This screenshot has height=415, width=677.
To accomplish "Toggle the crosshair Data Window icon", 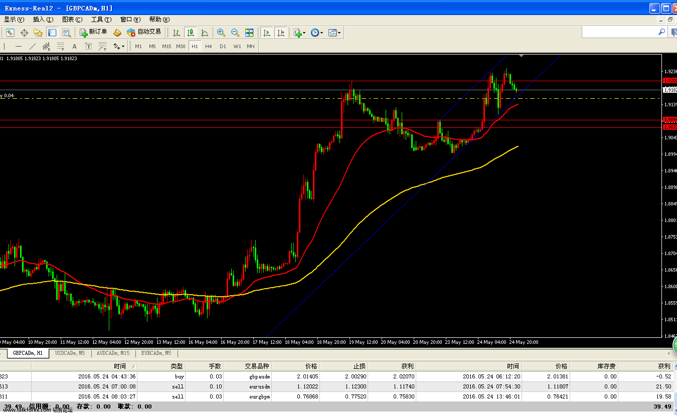I will (24, 33).
